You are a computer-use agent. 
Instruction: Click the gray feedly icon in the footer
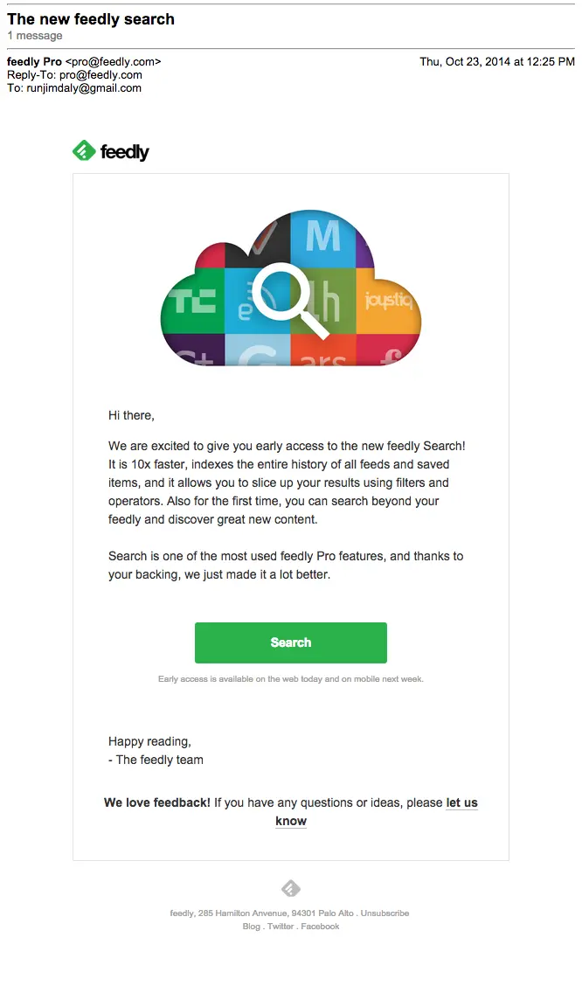[290, 887]
